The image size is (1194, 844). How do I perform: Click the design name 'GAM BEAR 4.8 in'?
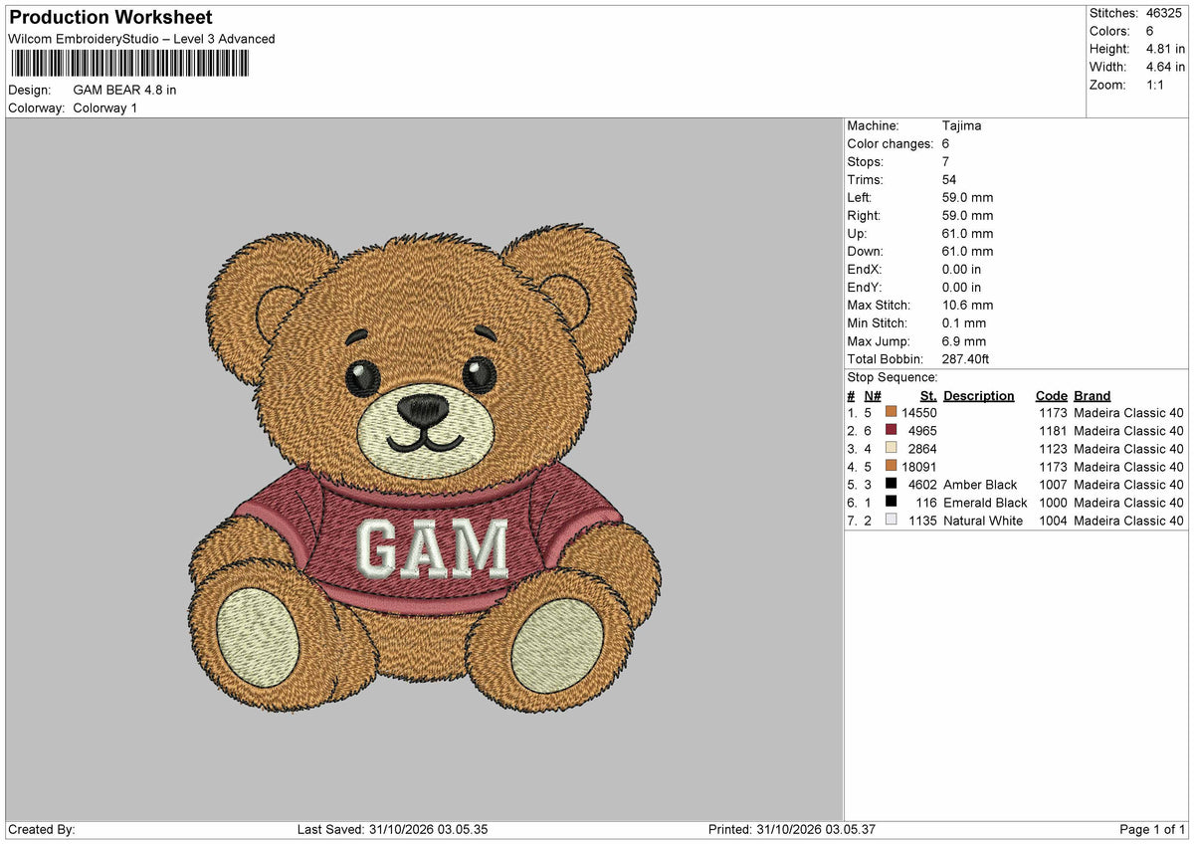pos(125,90)
